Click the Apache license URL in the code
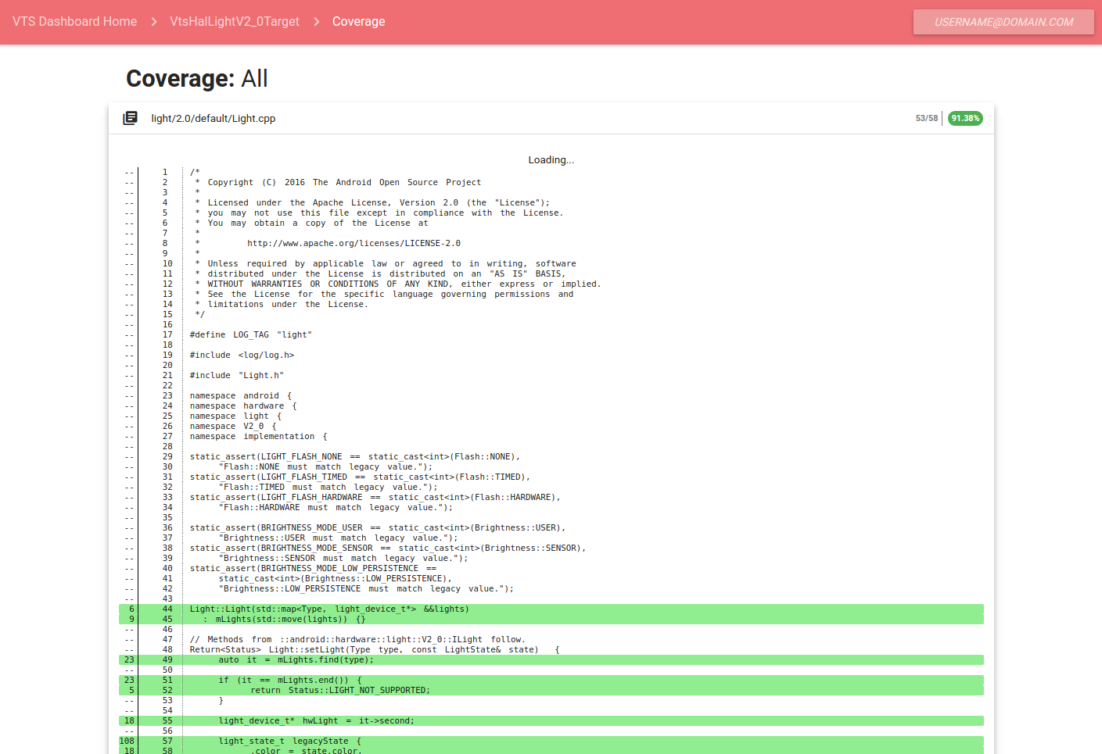1102x754 pixels. pos(354,244)
